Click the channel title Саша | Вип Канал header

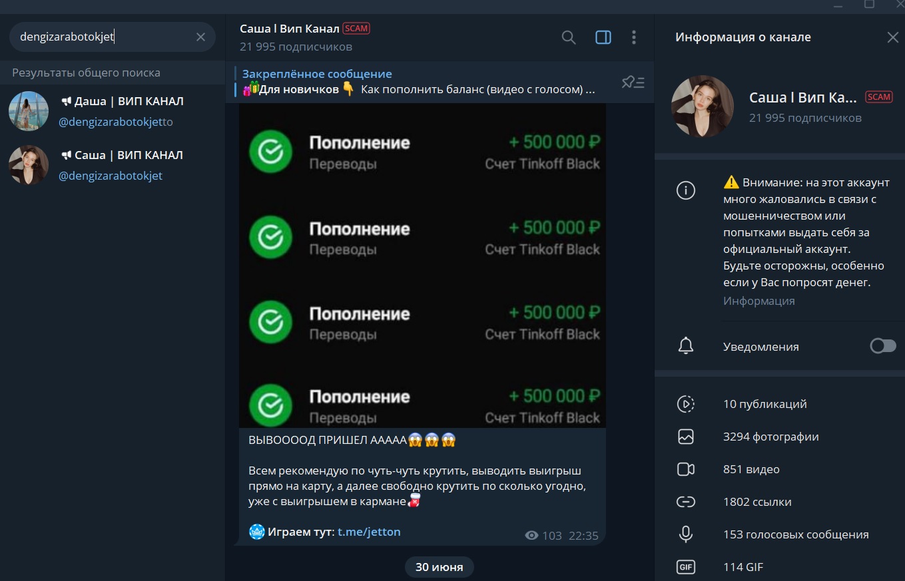(x=290, y=29)
